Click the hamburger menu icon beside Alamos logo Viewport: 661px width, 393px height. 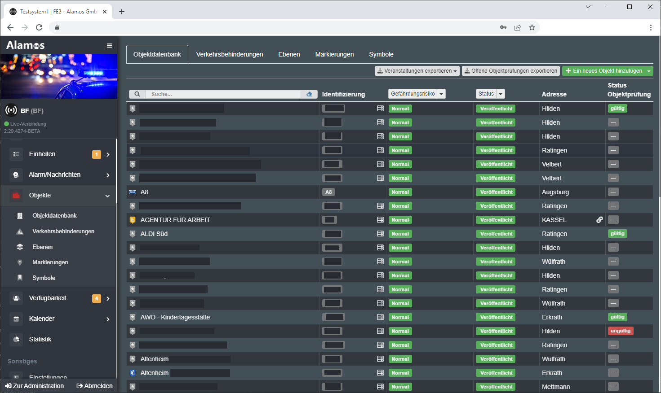tap(109, 45)
